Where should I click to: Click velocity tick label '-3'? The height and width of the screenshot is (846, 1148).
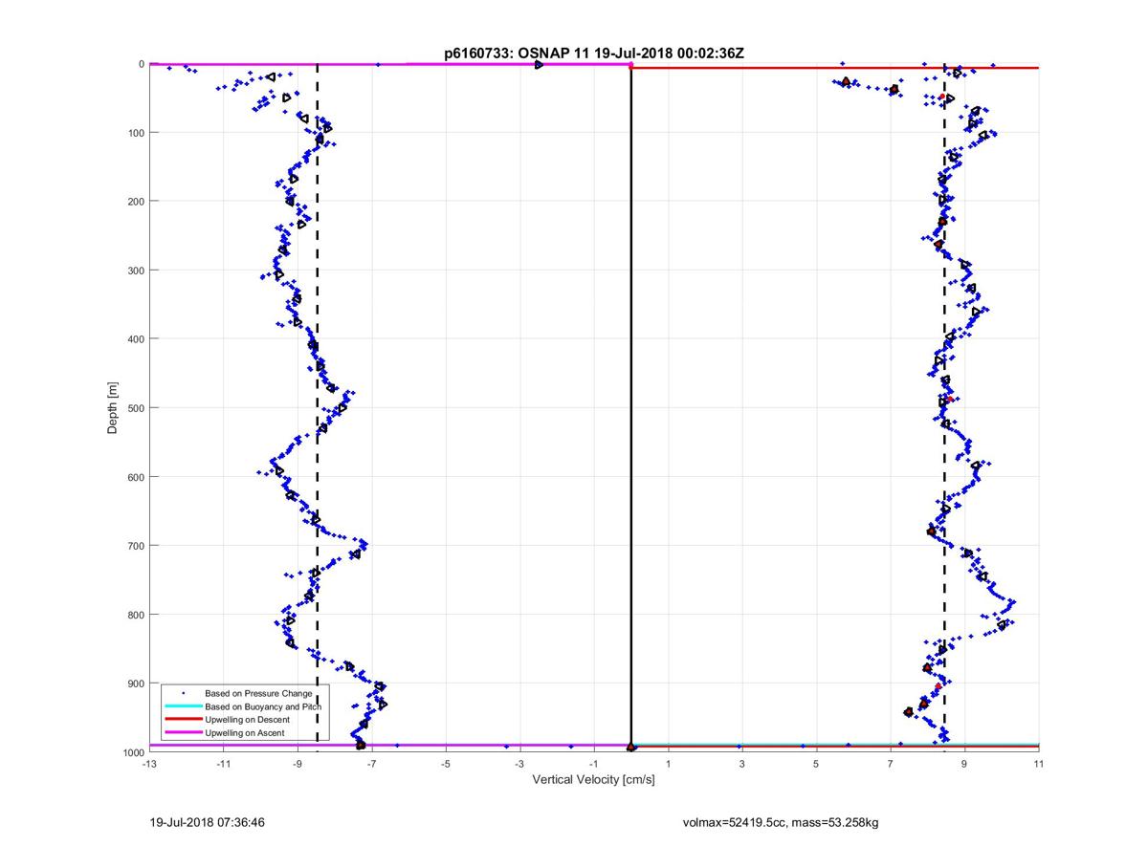coord(519,765)
